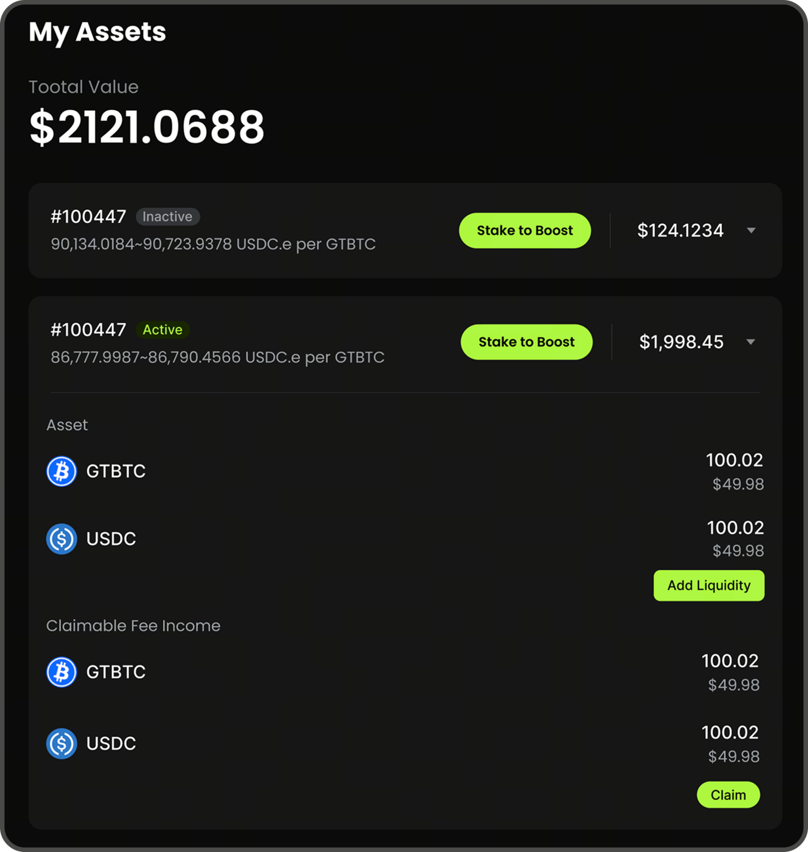Click the Inactive position price range text
Image resolution: width=808 pixels, height=852 pixels.
pyautogui.click(x=213, y=244)
